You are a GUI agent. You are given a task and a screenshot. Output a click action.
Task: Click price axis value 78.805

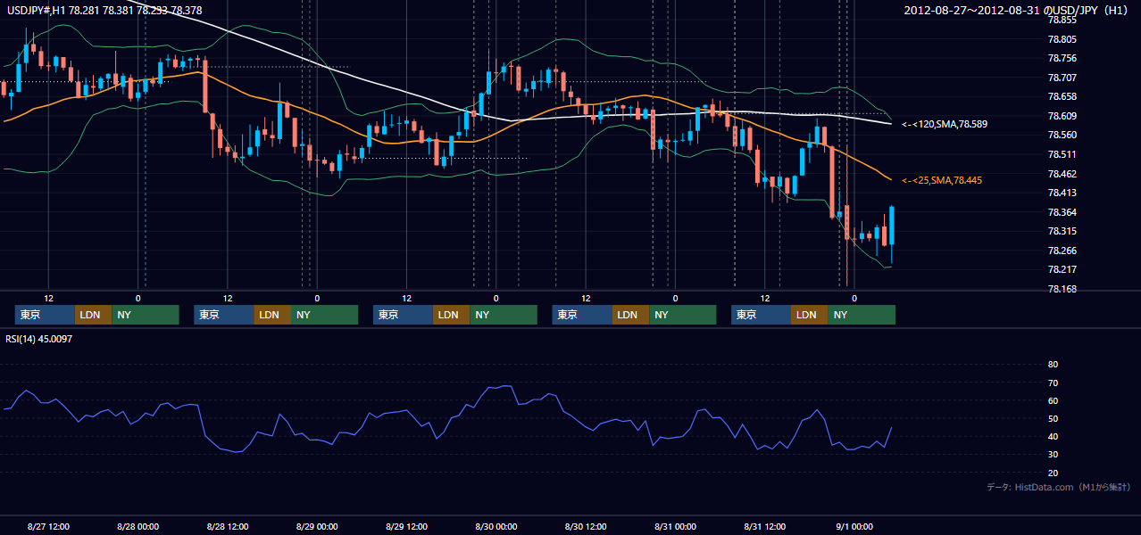tap(1062, 39)
